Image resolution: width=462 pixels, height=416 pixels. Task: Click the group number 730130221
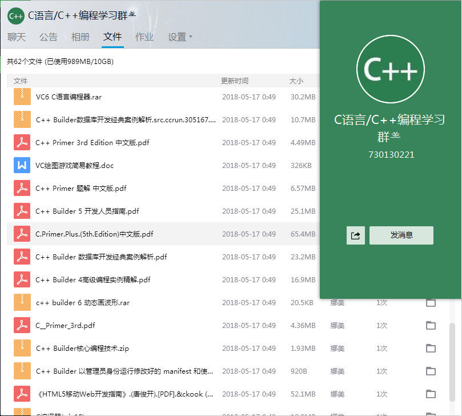click(x=391, y=154)
